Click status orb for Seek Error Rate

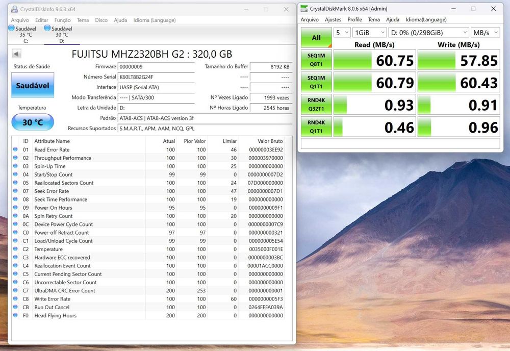click(15, 191)
